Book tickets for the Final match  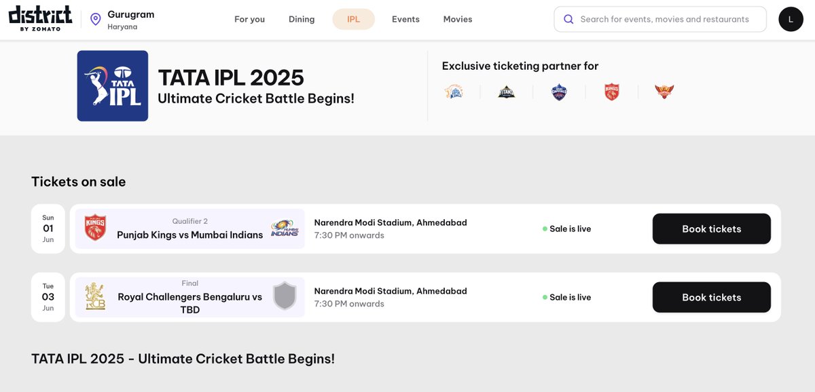coord(712,297)
